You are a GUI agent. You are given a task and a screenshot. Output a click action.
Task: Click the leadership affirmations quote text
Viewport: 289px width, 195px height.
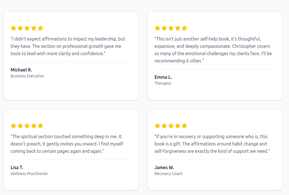tap(68, 46)
